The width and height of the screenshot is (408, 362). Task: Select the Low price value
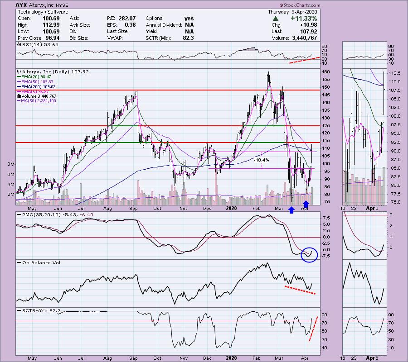point(51,31)
